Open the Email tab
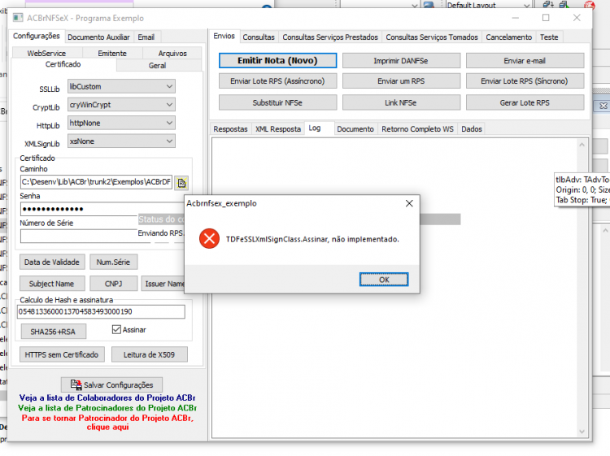This screenshot has width=610, height=456. click(146, 37)
